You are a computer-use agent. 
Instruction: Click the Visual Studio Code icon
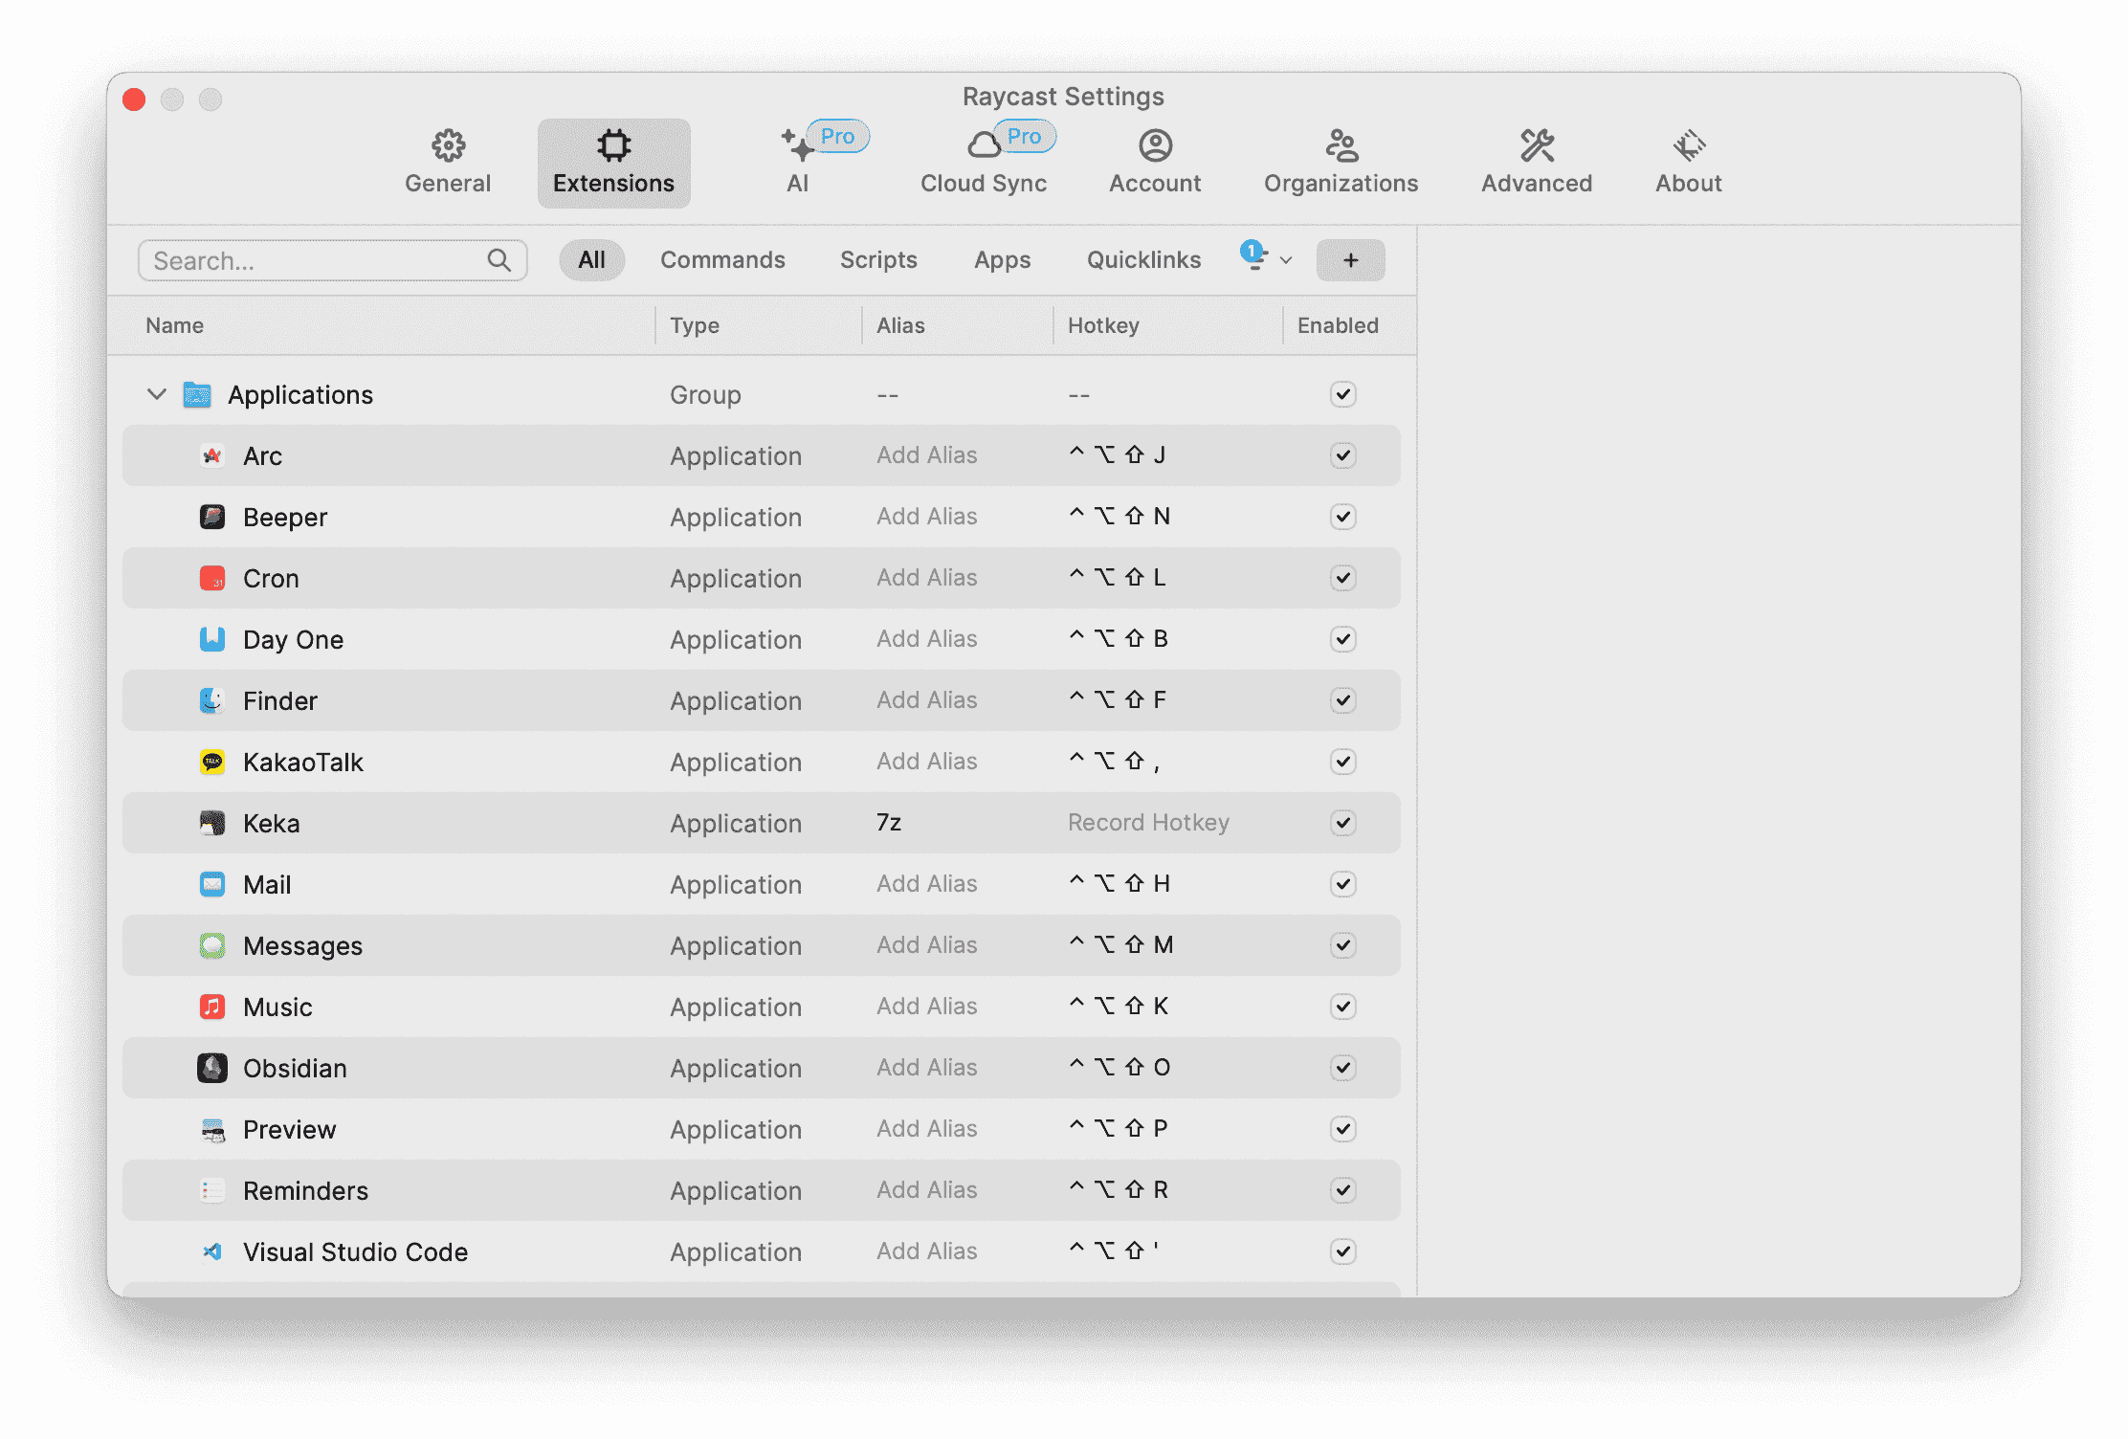(212, 1251)
